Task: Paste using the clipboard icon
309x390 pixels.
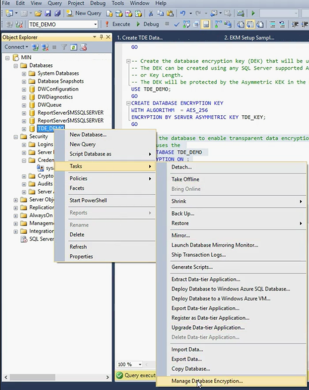Action: pos(170,13)
